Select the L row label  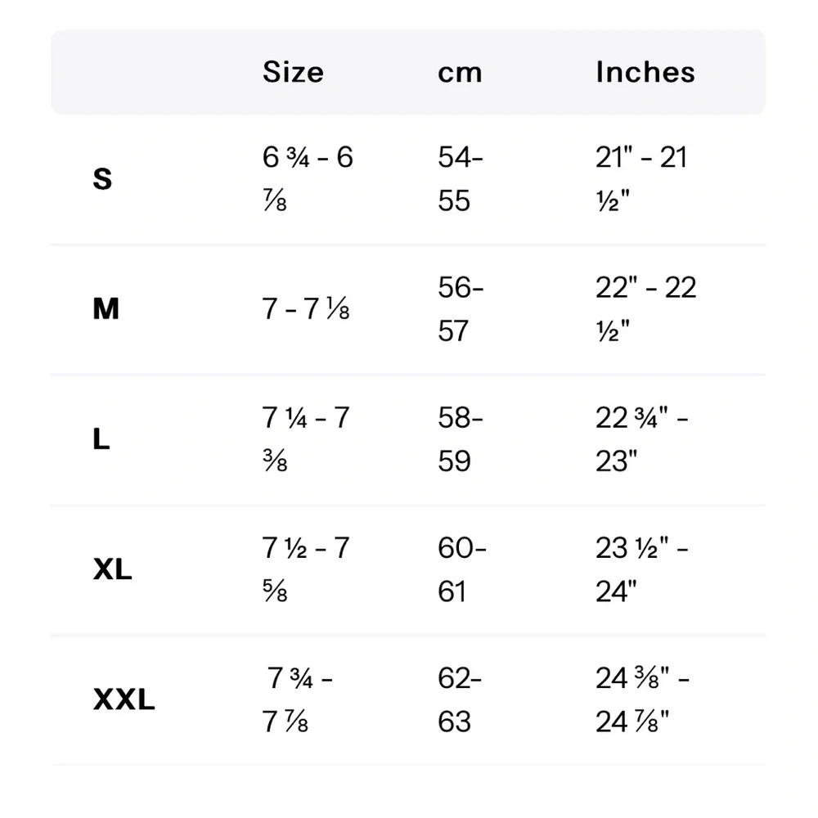tap(101, 438)
